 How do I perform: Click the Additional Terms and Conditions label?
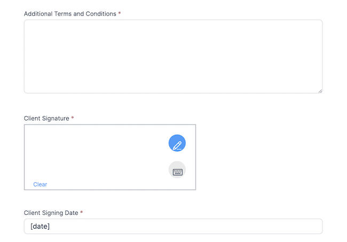click(x=70, y=14)
